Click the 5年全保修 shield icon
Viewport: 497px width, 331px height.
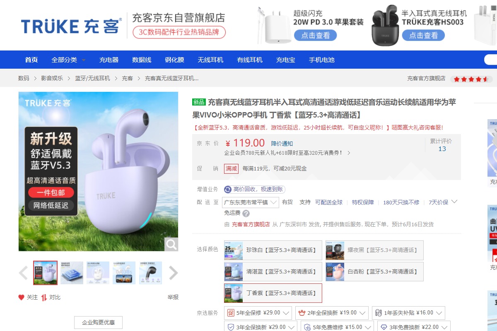(x=231, y=313)
